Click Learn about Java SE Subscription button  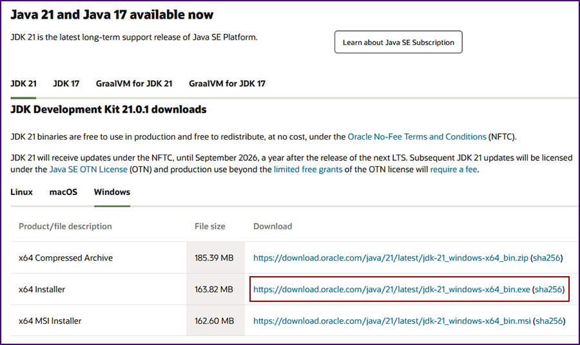(x=398, y=42)
